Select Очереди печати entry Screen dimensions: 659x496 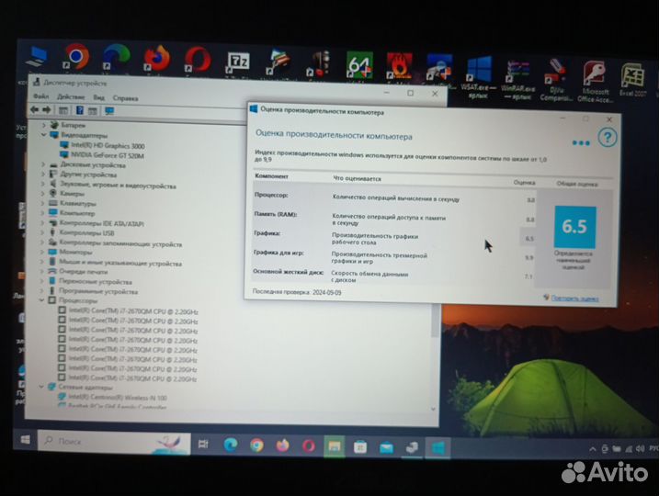[78, 271]
